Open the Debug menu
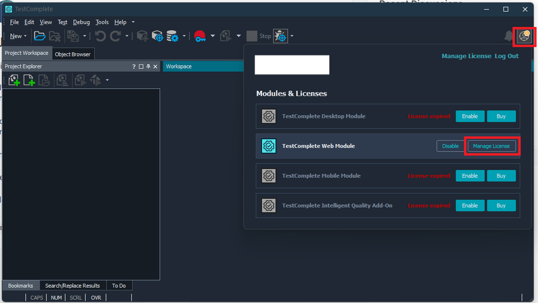Screen dimensions: 538x303 tap(81, 22)
